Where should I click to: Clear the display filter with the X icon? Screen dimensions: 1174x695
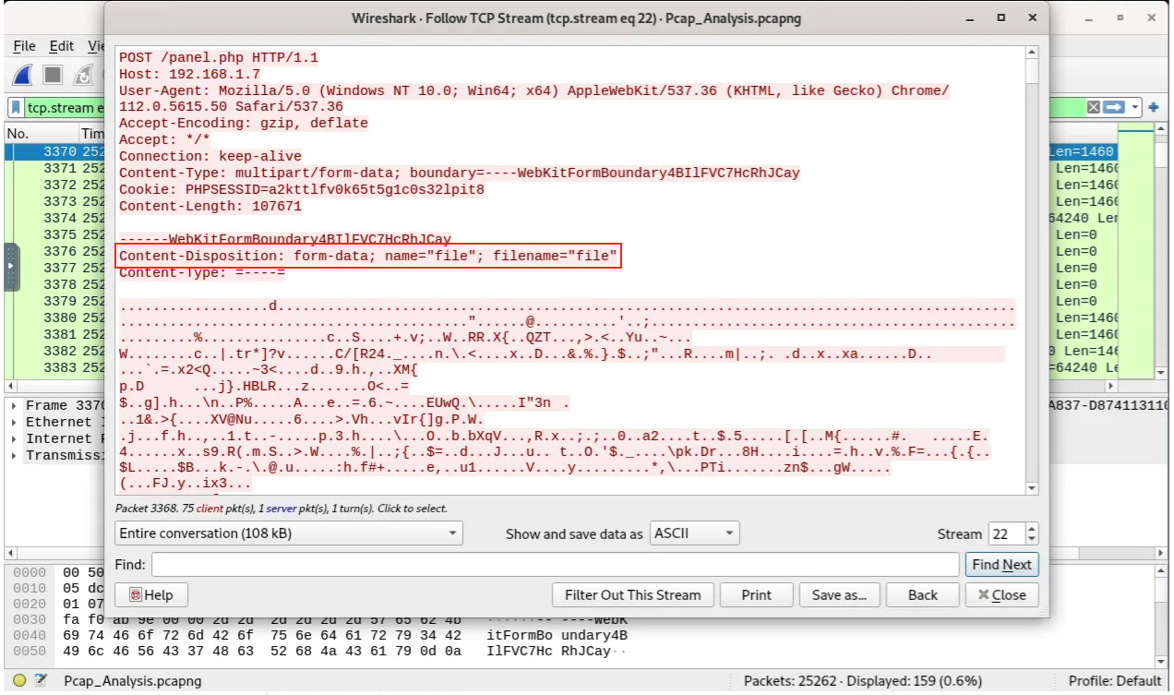click(x=1094, y=107)
